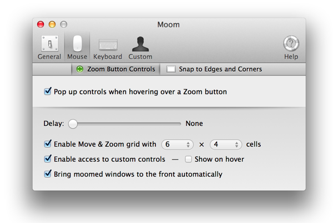Disable Enable access to custom controls
The width and height of the screenshot is (333, 223).
48,159
